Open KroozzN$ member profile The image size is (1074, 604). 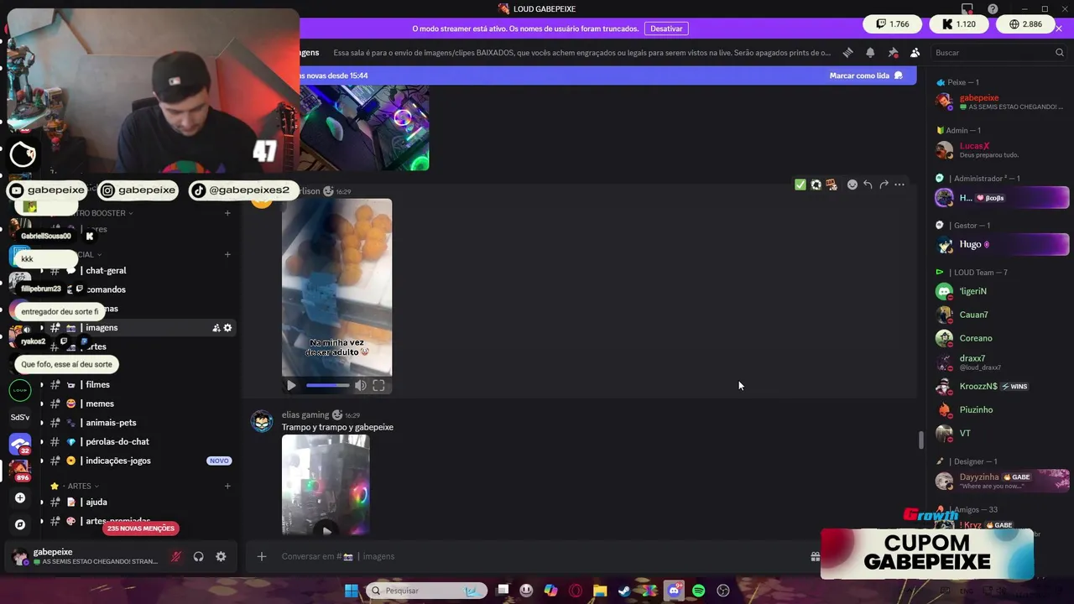(x=998, y=386)
